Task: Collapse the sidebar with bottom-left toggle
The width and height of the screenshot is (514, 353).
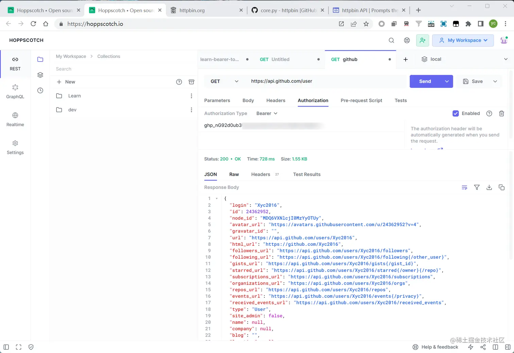Action: [6, 347]
